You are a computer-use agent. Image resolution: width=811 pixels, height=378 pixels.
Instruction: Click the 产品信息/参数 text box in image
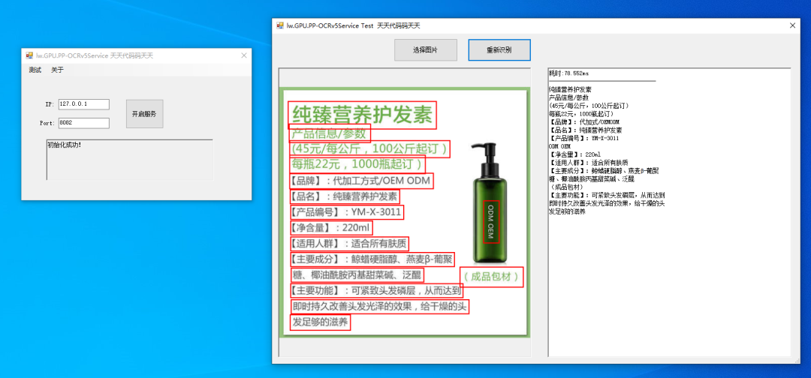[x=330, y=133]
